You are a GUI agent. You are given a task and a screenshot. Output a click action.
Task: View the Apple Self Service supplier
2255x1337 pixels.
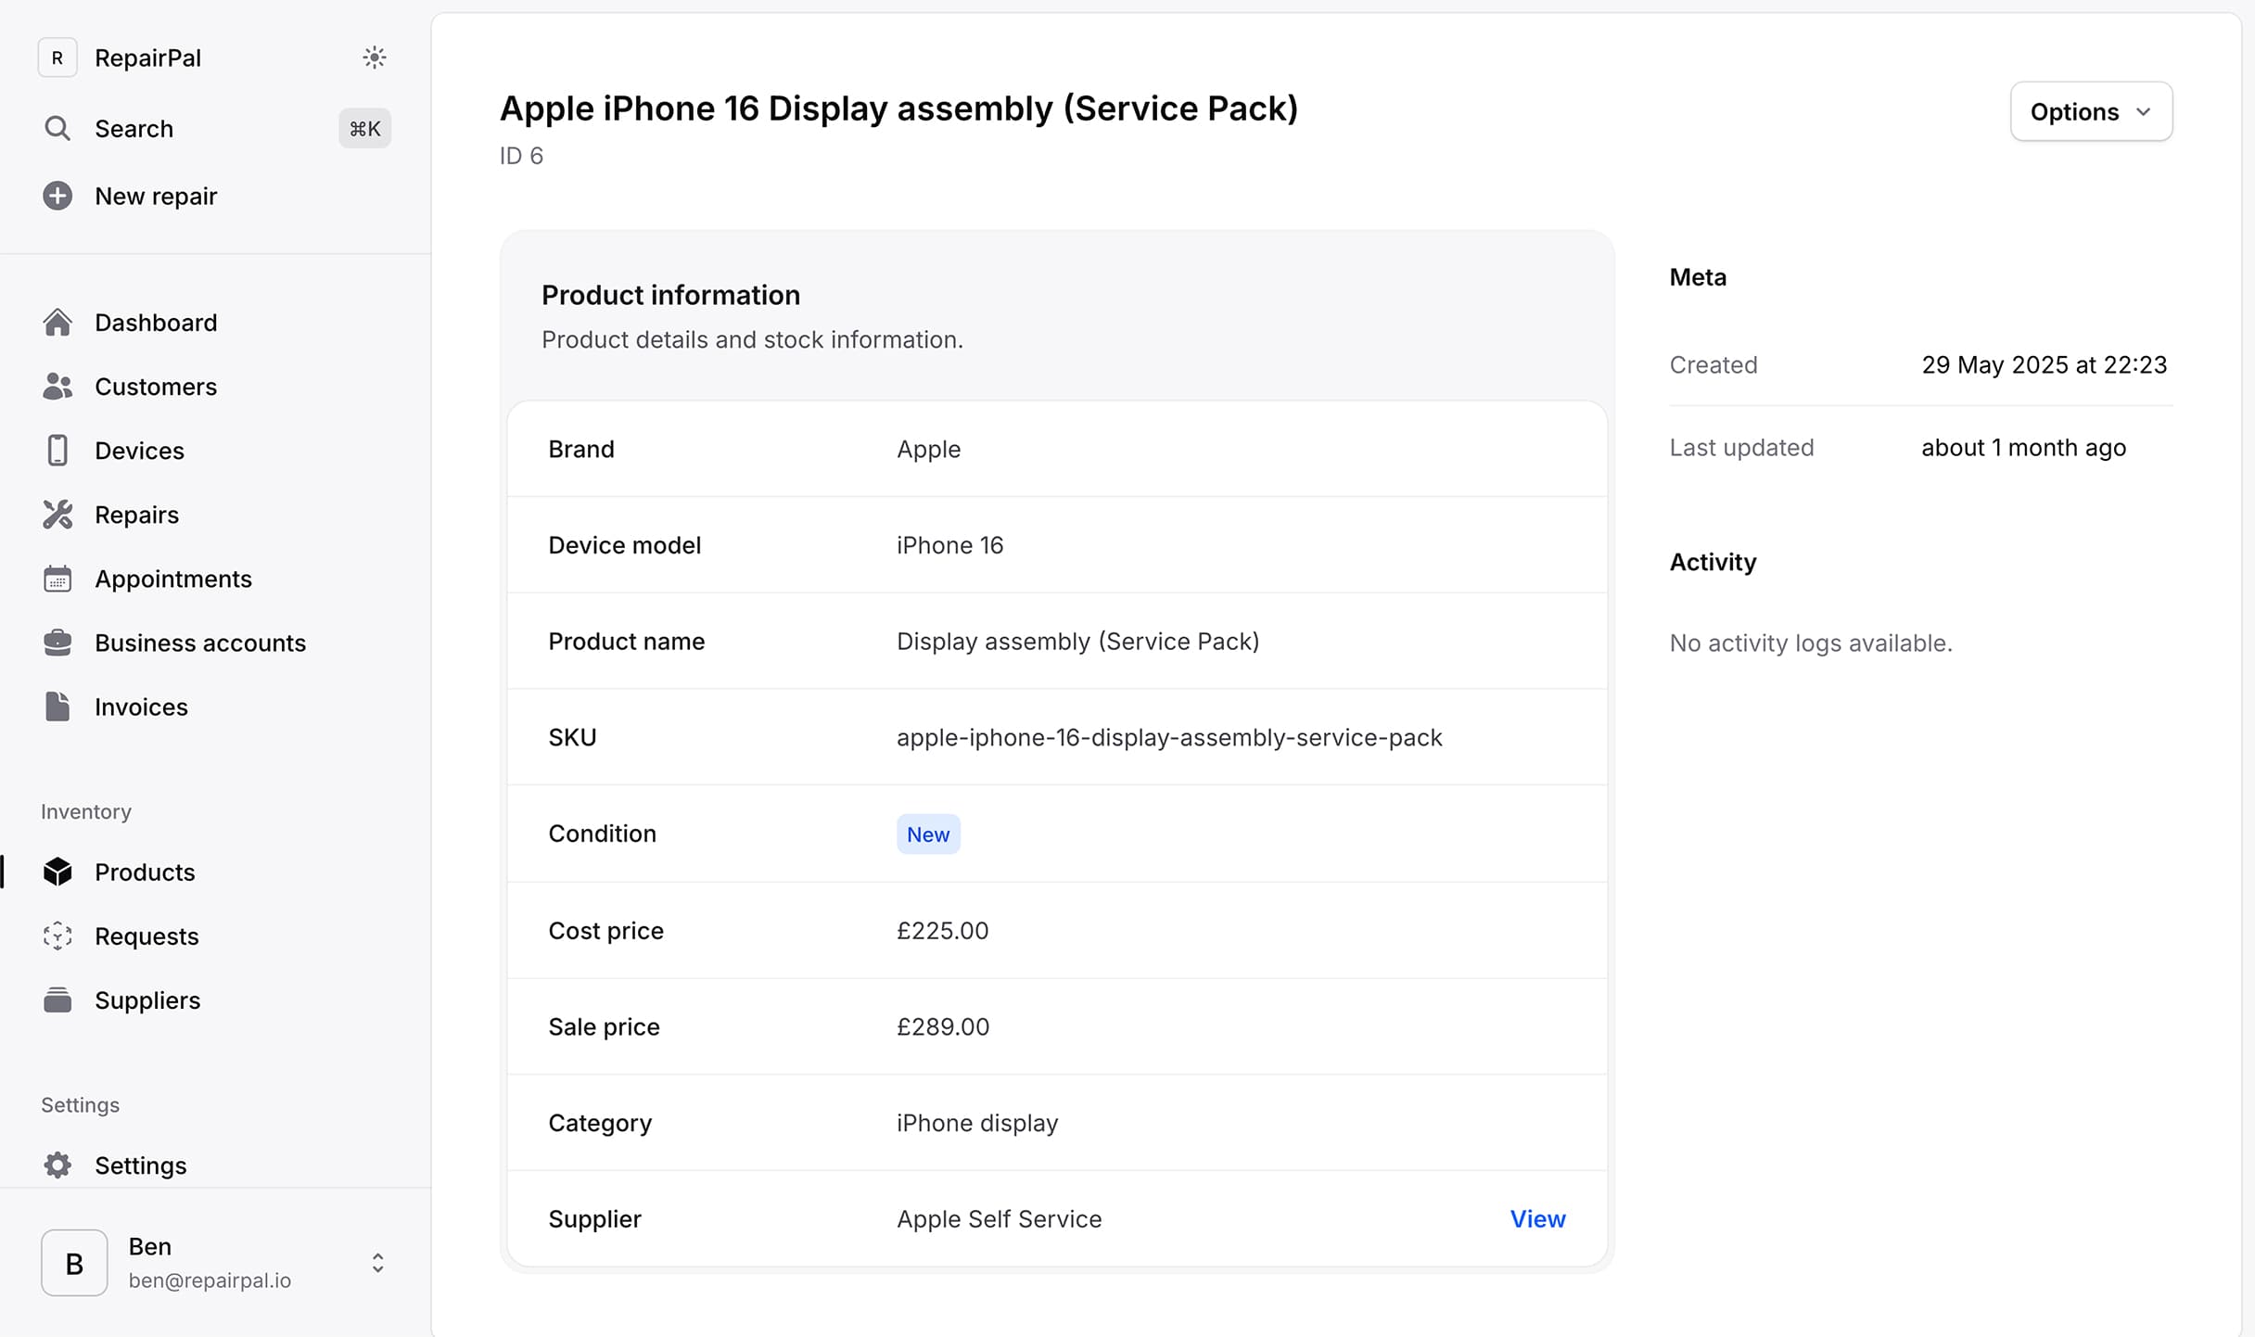(x=1537, y=1218)
